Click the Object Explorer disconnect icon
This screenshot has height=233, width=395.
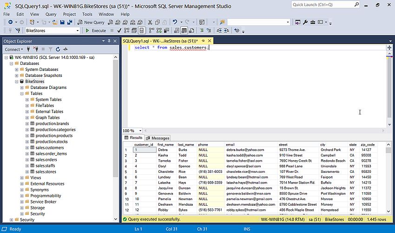coord(36,49)
